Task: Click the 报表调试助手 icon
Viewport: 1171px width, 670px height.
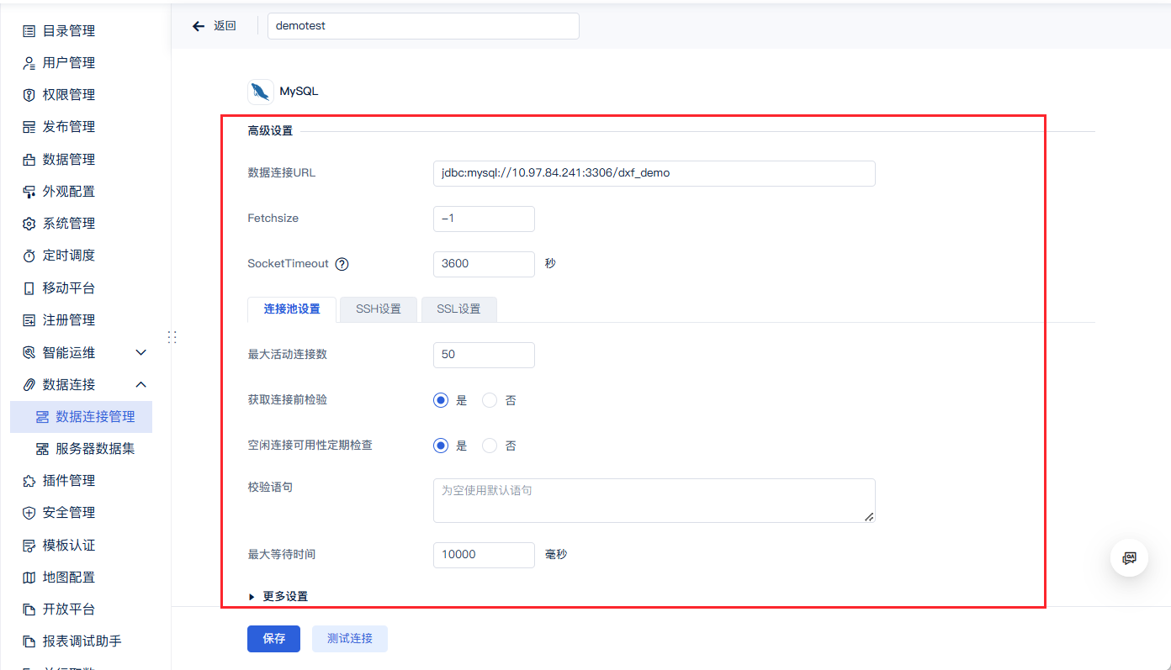Action: tap(29, 641)
